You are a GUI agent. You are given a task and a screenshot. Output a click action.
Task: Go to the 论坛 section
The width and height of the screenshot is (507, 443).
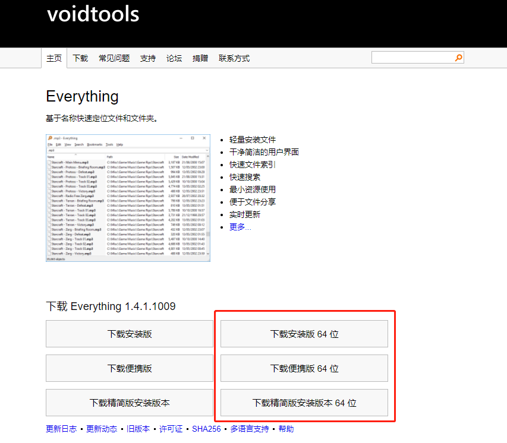(174, 58)
